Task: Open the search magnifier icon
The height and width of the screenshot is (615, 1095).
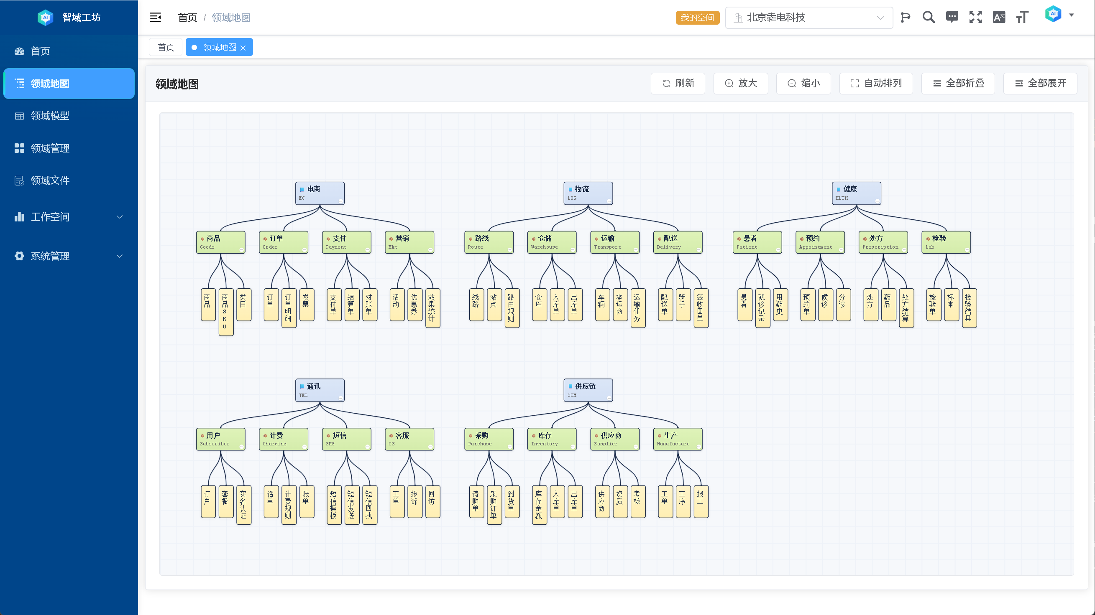Action: pos(929,18)
